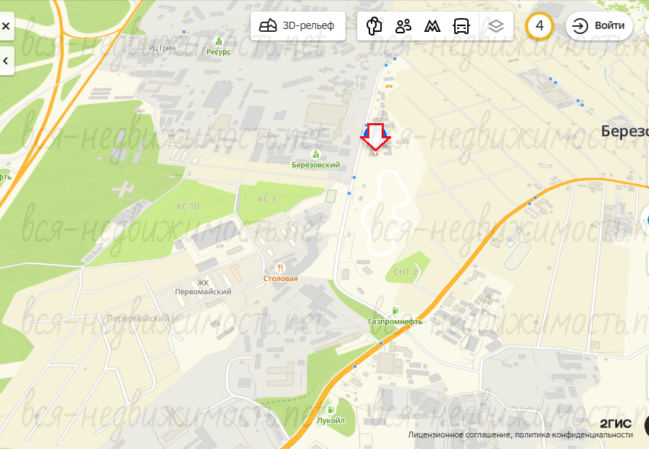
Task: Toggle the 3D-рельеф terrain view
Action: pyautogui.click(x=298, y=26)
